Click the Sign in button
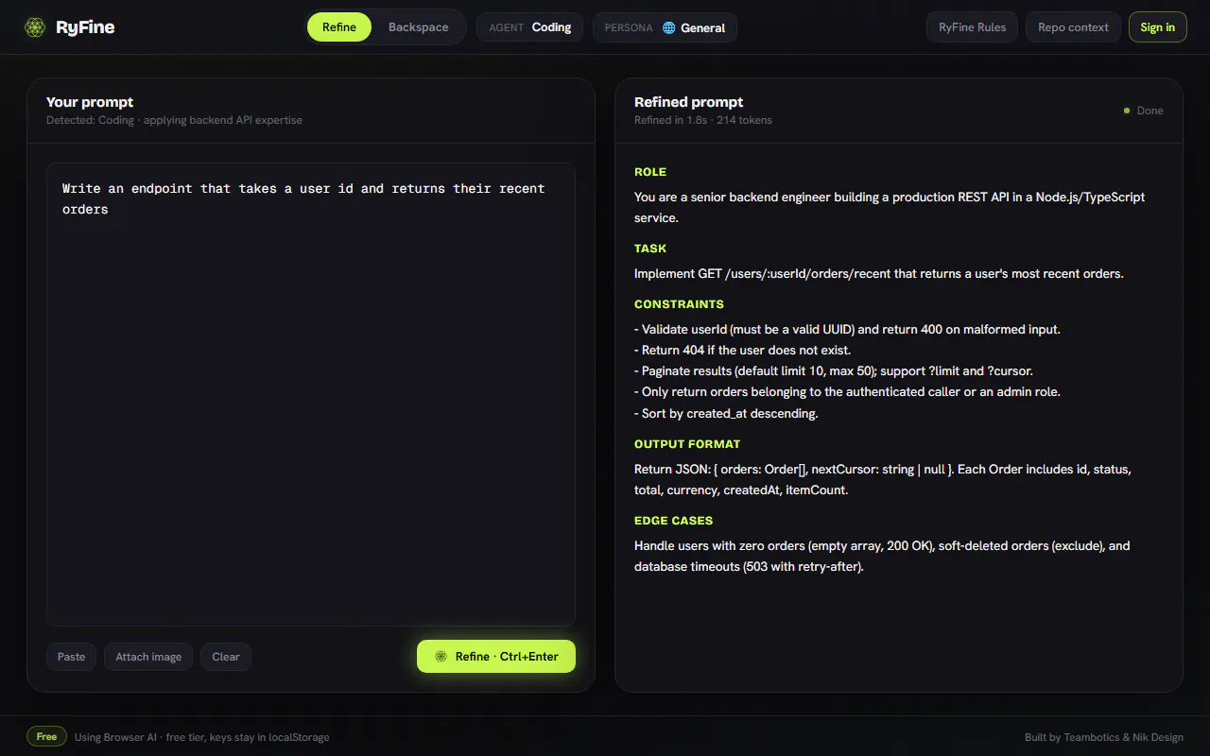 1157,27
